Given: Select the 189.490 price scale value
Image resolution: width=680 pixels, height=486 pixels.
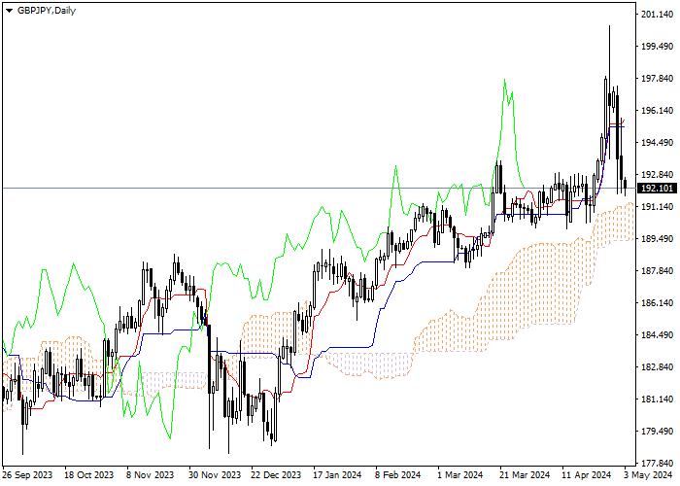Looking at the screenshot, I should (657, 239).
